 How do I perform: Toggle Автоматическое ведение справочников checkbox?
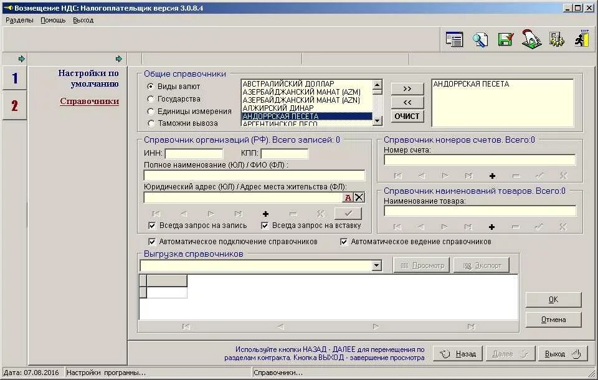pyautogui.click(x=344, y=242)
